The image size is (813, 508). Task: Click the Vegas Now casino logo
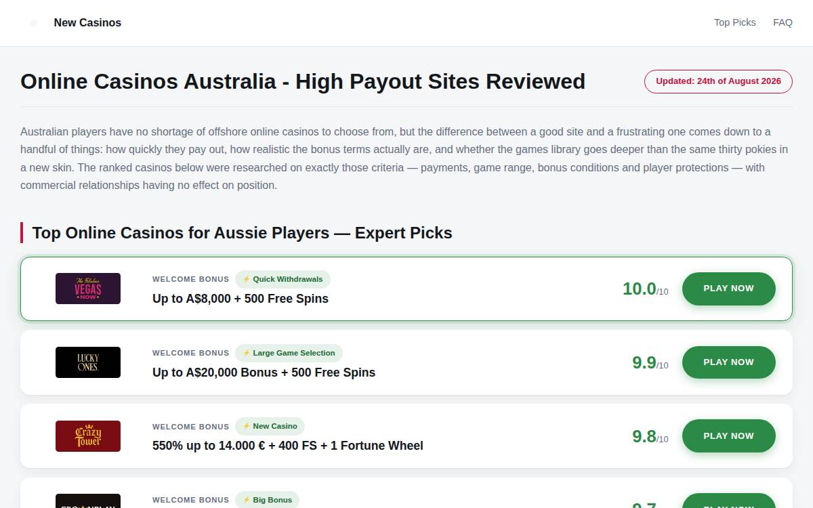point(88,289)
